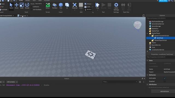Select StarterPack in Explorer

(155, 31)
